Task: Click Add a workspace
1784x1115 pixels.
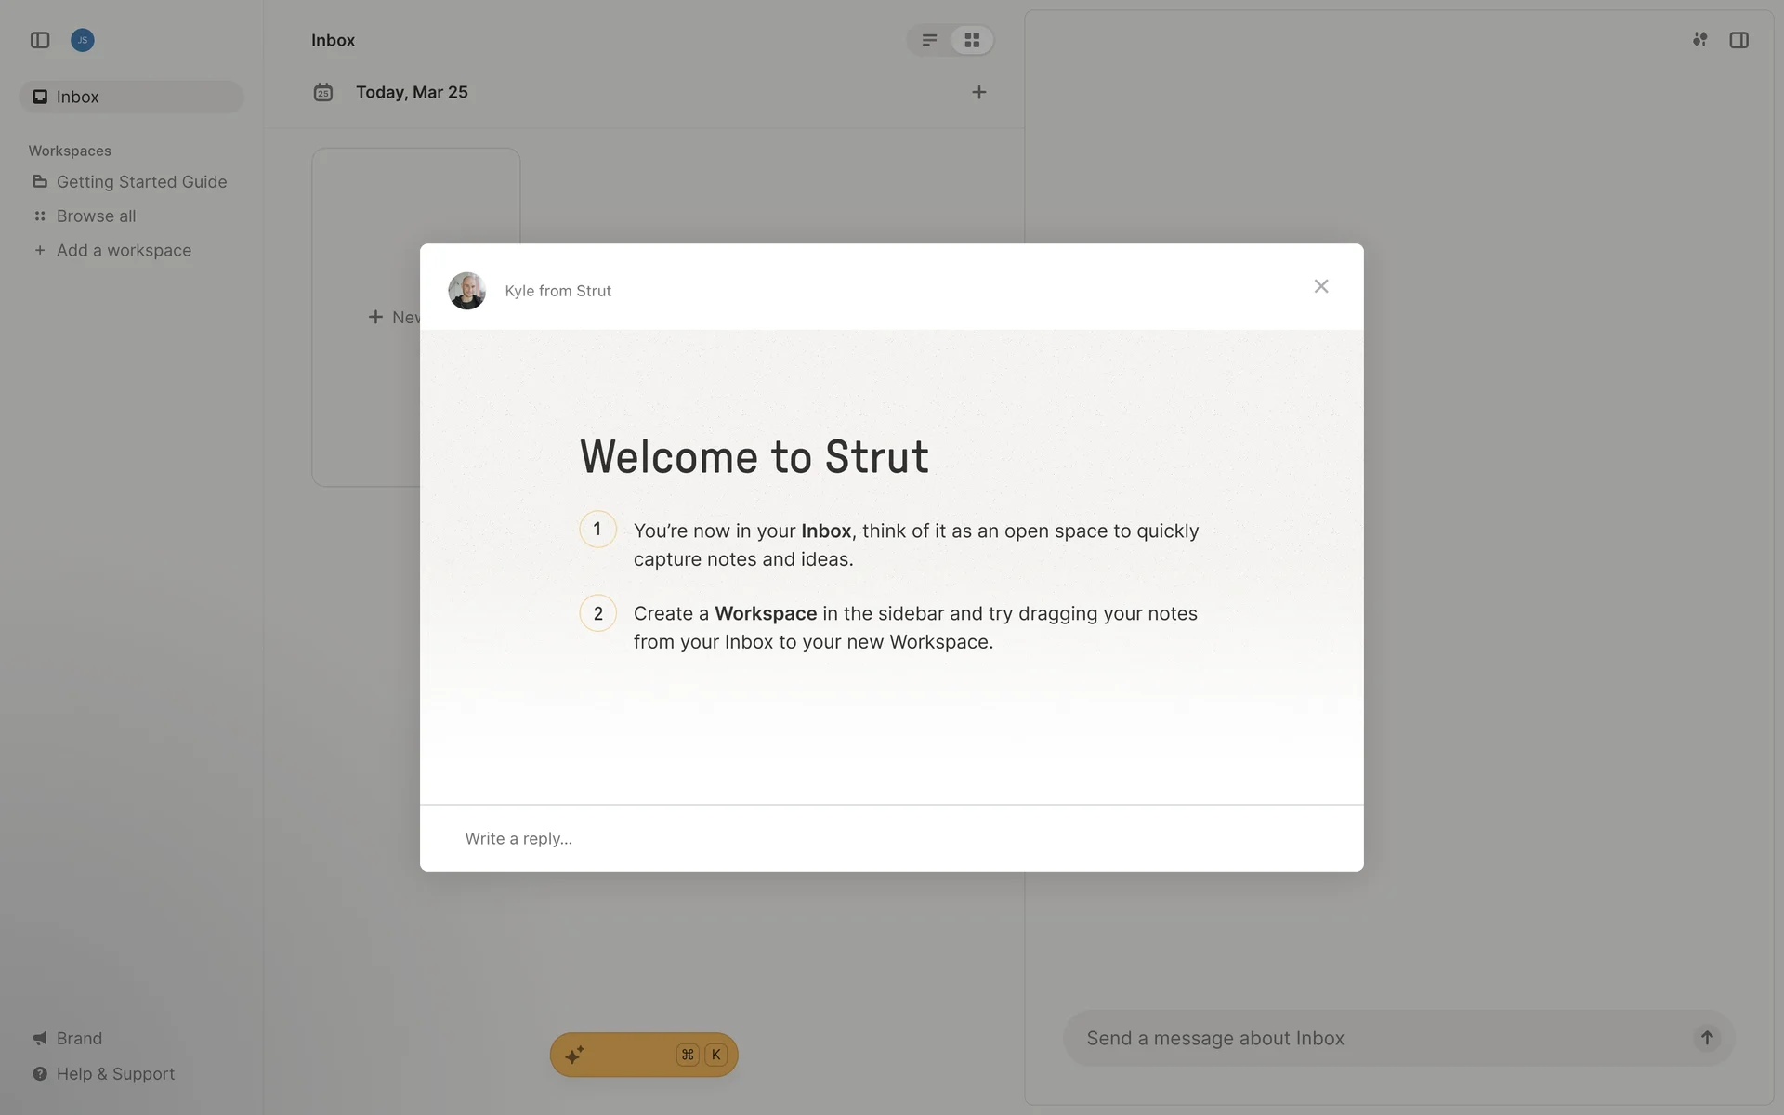Action: [x=124, y=250]
